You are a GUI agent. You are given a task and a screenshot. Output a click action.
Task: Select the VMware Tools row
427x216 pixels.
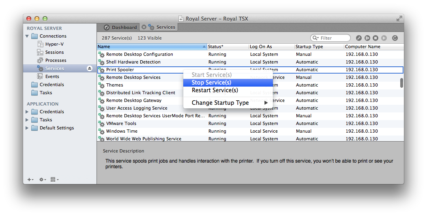(250, 123)
